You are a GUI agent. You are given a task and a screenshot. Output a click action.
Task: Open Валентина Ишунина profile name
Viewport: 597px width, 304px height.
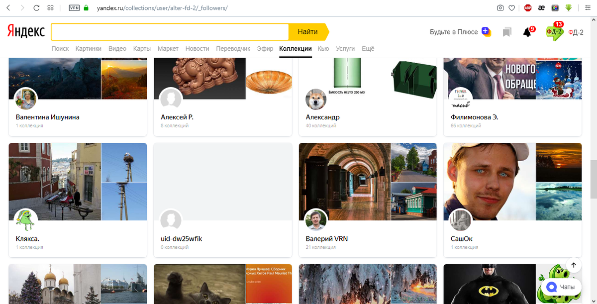coord(48,117)
